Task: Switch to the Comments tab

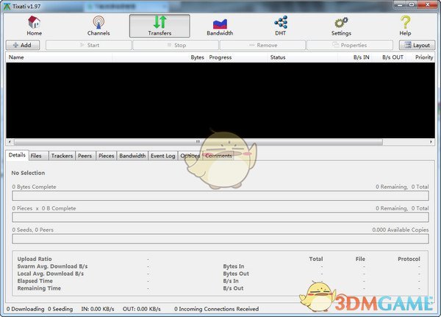Action: [218, 156]
